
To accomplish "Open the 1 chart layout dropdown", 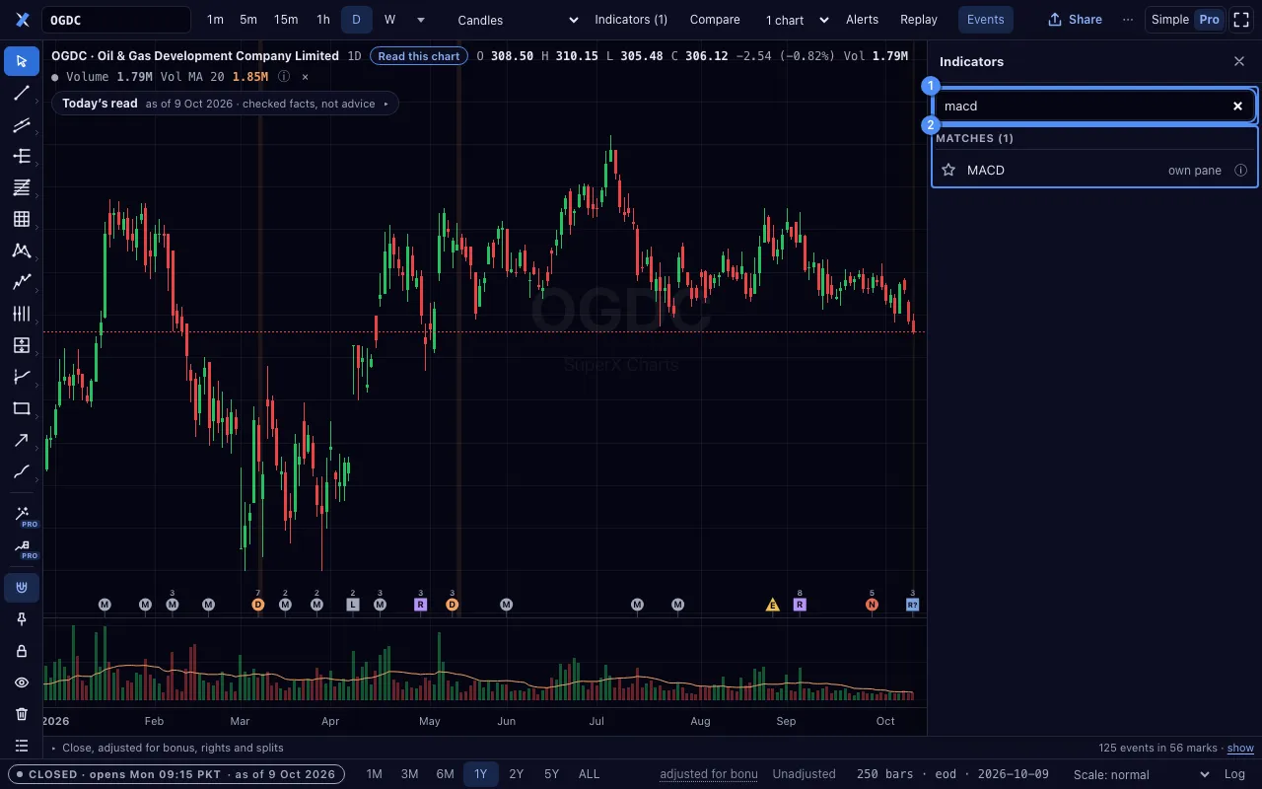I will [x=797, y=20].
